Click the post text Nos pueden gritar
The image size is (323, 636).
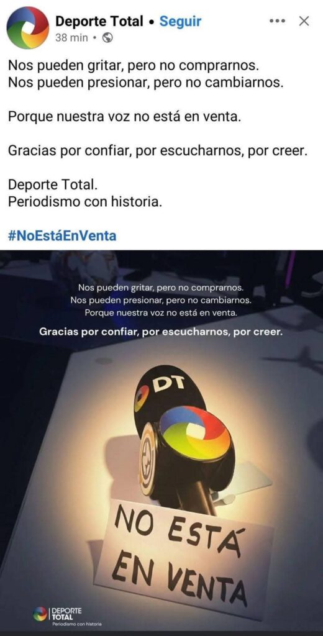134,65
